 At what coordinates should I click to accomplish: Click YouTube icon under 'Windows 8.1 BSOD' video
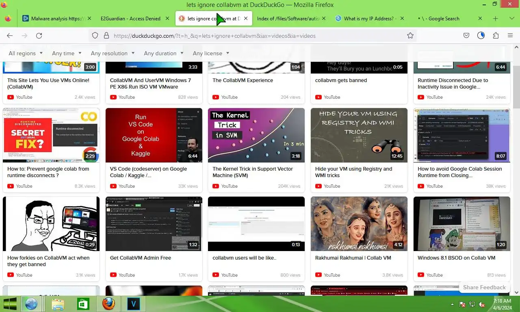(x=421, y=275)
